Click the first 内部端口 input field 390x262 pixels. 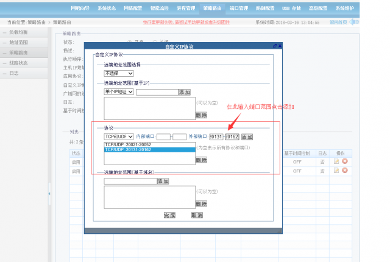click(164, 136)
